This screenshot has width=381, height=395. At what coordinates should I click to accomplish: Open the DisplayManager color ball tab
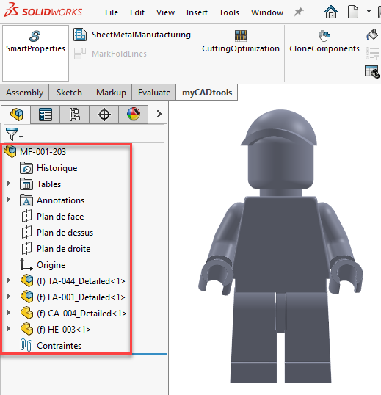134,115
